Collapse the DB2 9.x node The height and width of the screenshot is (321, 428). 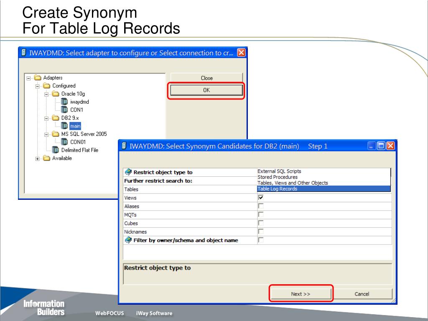47,118
